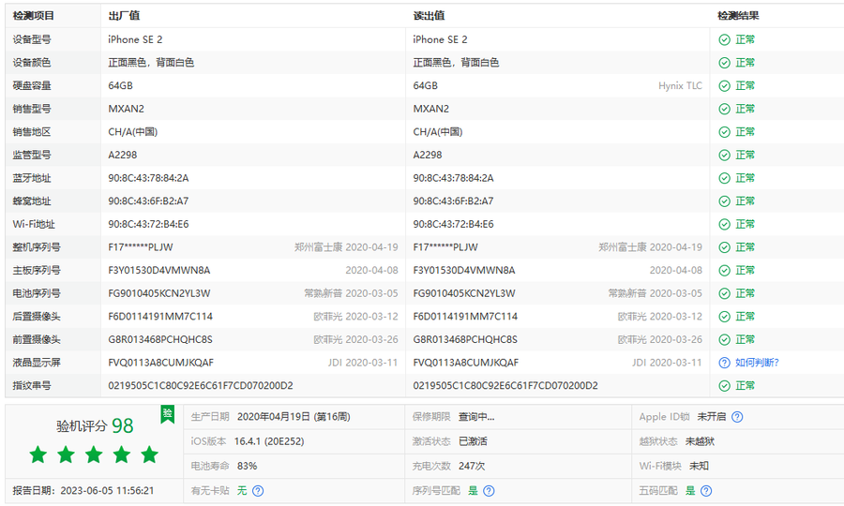Image resolution: width=844 pixels, height=506 pixels.
Task: Select read-out rear camera serial F6D0114191MM7C114
Action: point(465,317)
